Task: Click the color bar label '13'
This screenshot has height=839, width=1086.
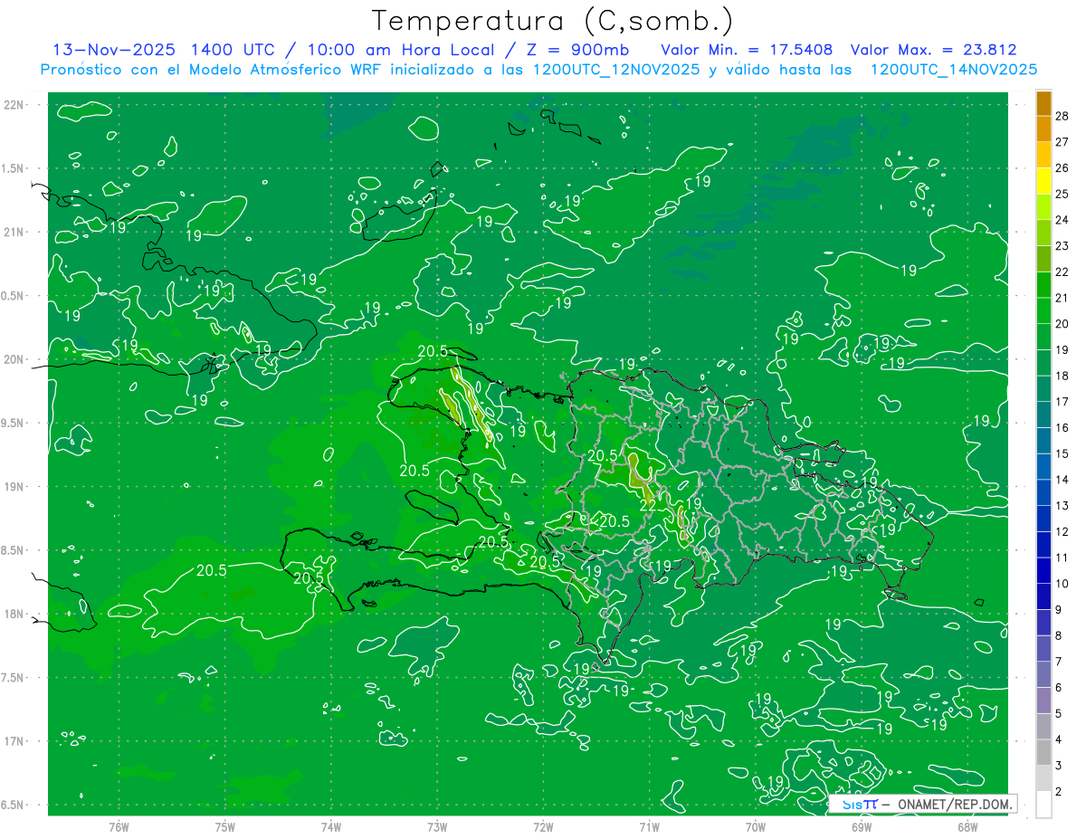Action: [x=1062, y=506]
